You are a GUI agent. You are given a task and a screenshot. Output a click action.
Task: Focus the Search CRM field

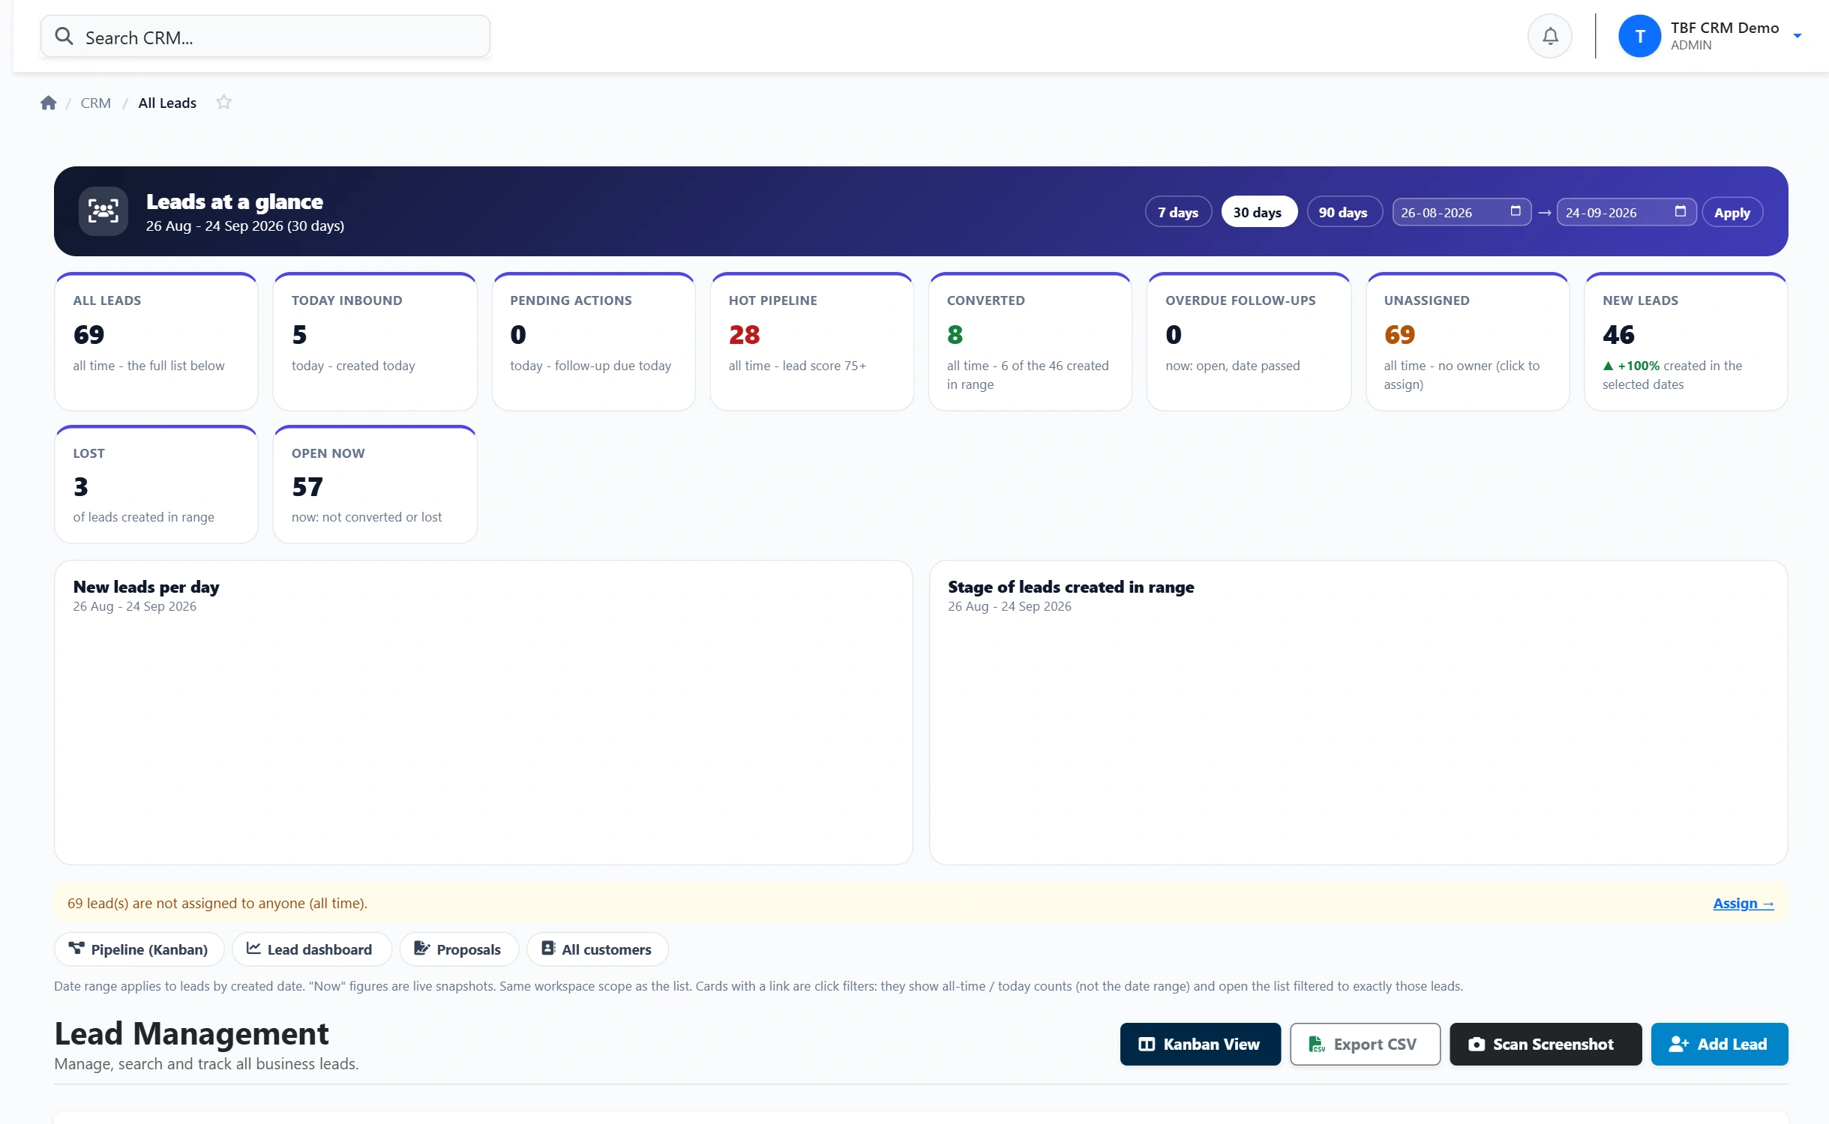(x=265, y=37)
